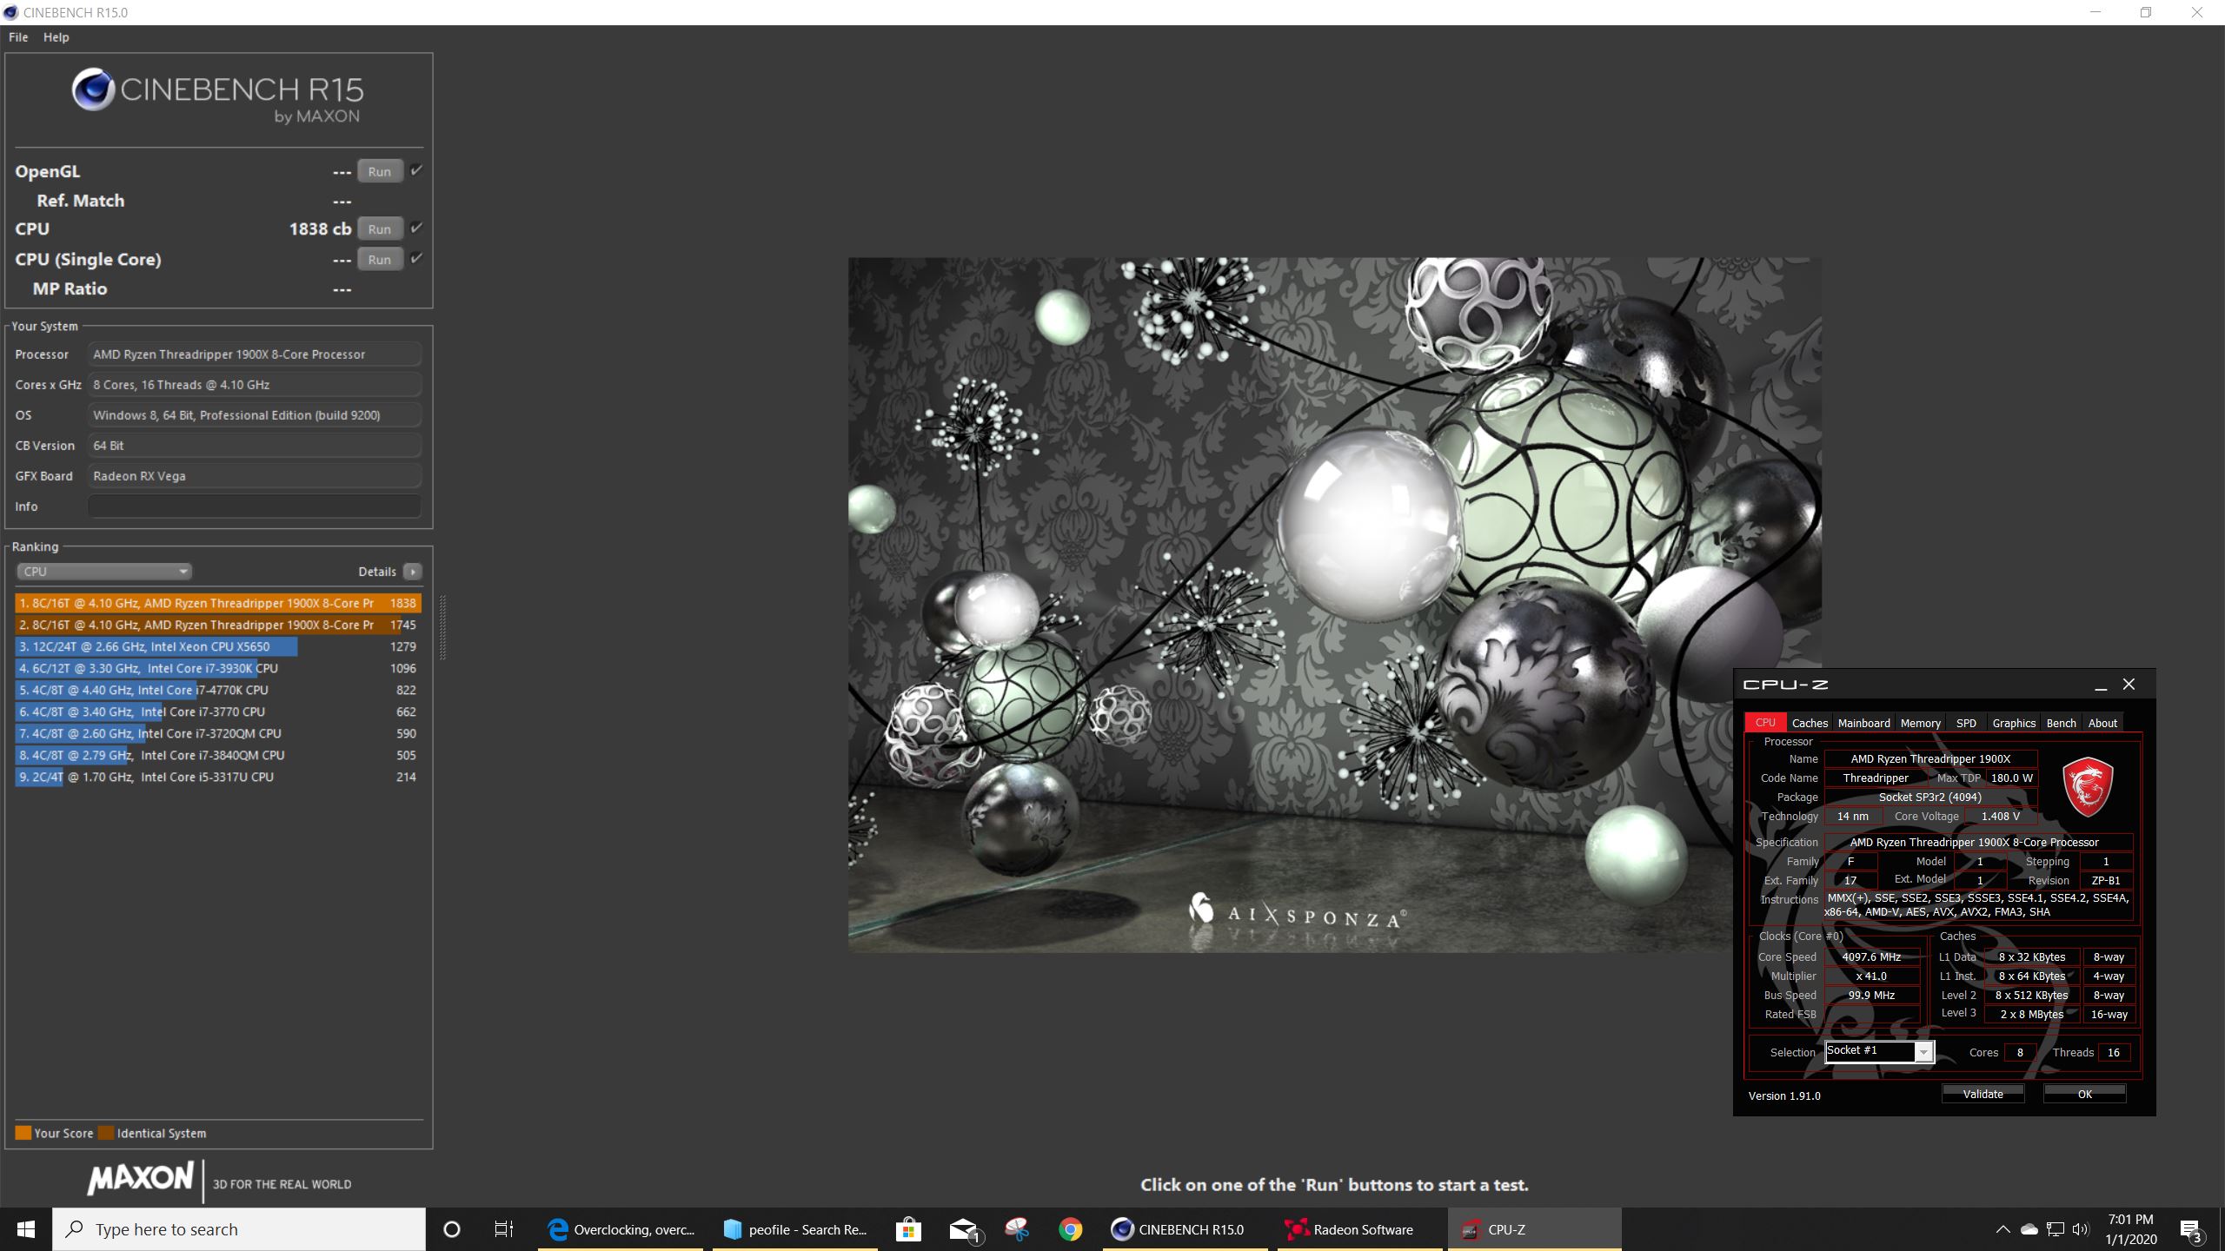This screenshot has height=1251, width=2225.
Task: Select ranking row 1 with score 1838
Action: (x=217, y=603)
